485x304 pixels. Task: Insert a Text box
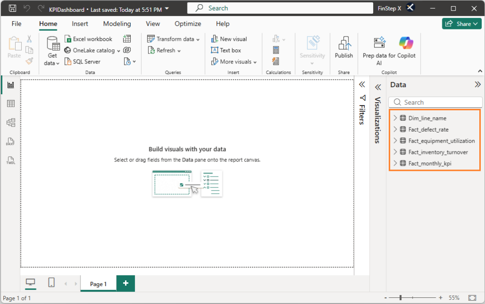coord(226,50)
